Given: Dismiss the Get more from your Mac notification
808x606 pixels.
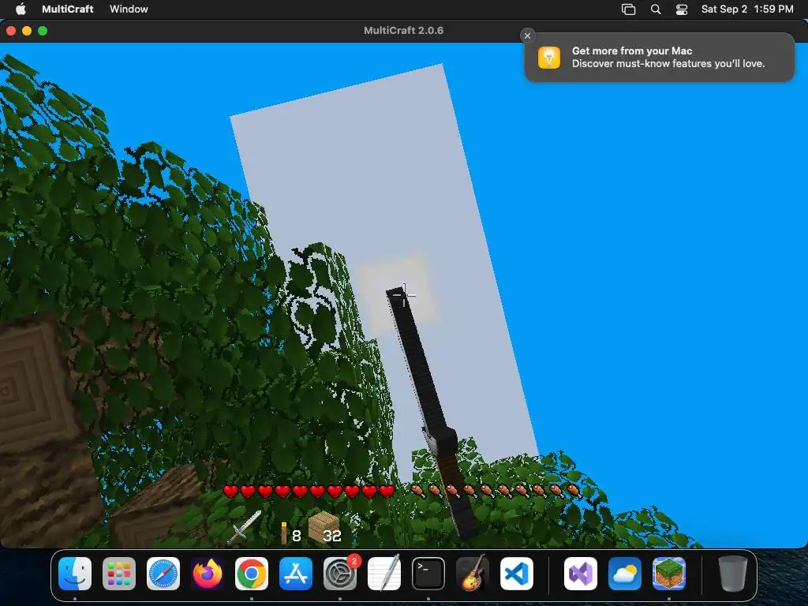Looking at the screenshot, I should tap(527, 36).
